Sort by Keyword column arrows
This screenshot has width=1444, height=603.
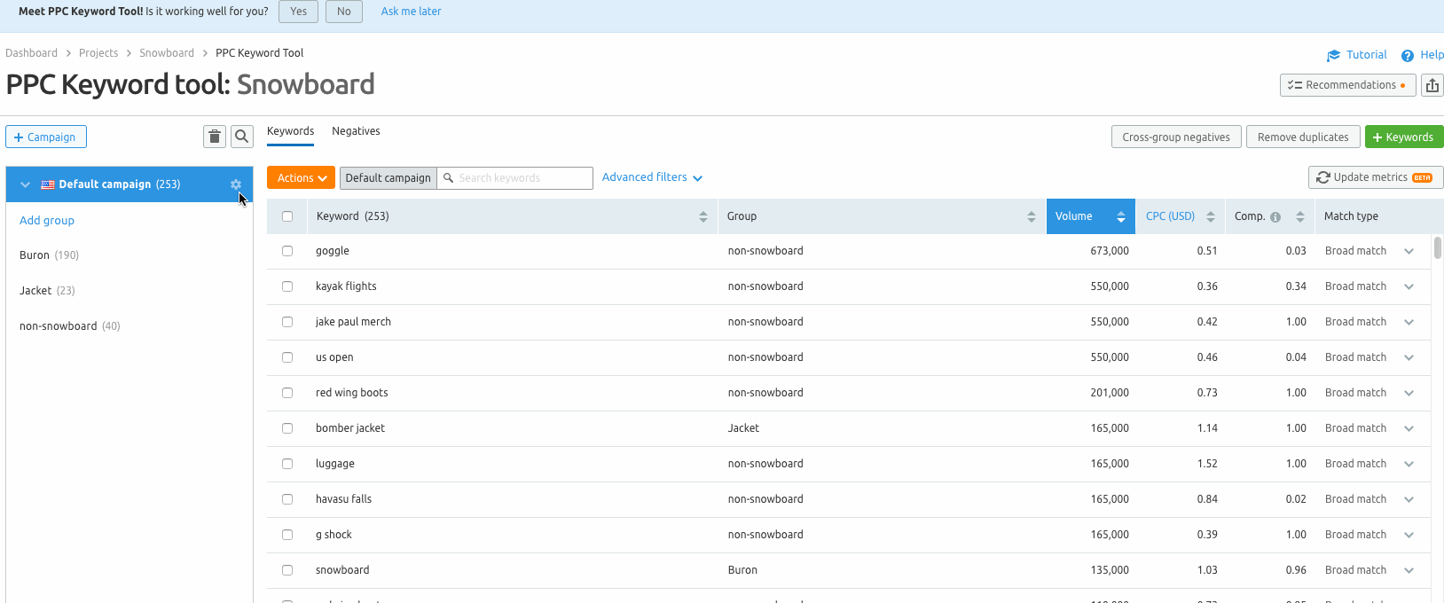pyautogui.click(x=702, y=216)
